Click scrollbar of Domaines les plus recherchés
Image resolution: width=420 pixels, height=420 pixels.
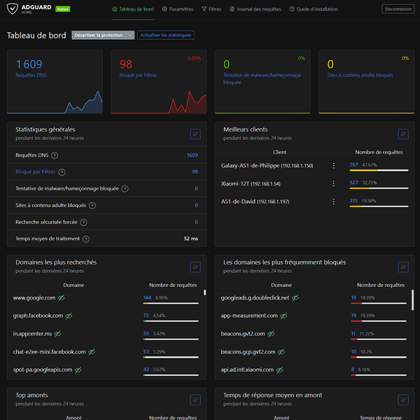click(x=204, y=293)
